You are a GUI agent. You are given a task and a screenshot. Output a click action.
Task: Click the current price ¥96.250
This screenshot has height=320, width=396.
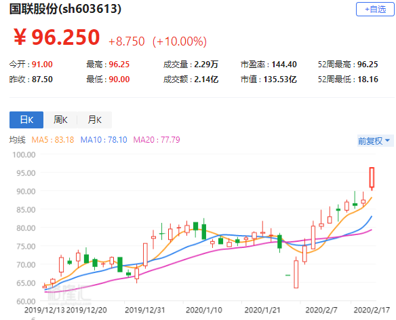pos(56,37)
